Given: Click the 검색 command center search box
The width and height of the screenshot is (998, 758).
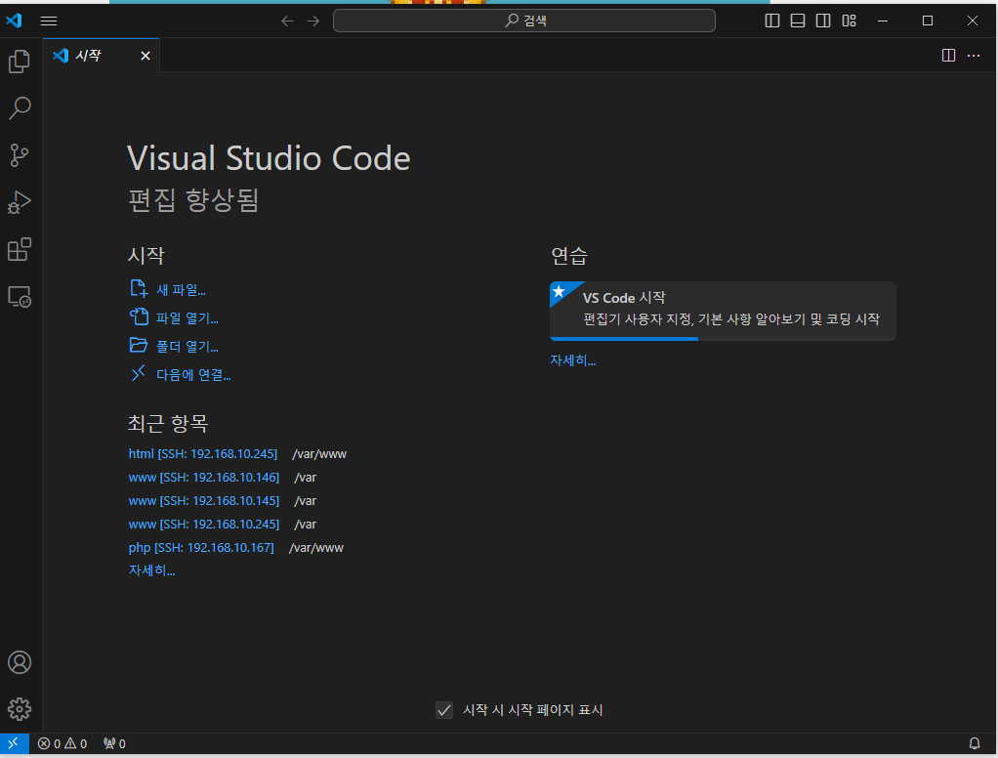Looking at the screenshot, I should pos(523,21).
